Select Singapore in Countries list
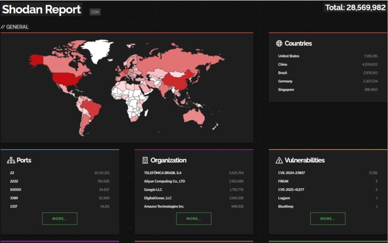Image resolution: width=388 pixels, height=243 pixels. click(286, 90)
